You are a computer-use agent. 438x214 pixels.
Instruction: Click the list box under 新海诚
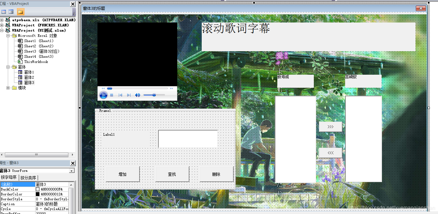coord(296,139)
